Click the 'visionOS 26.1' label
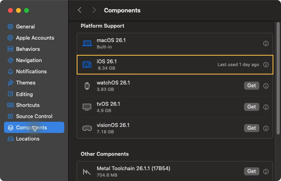This screenshot has width=281, height=181. click(x=113, y=125)
